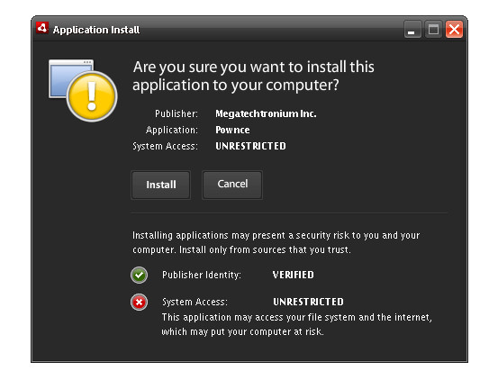This screenshot has width=498, height=389.
Task: Click the VERIFIED publisher identity status
Action: pyautogui.click(x=294, y=275)
